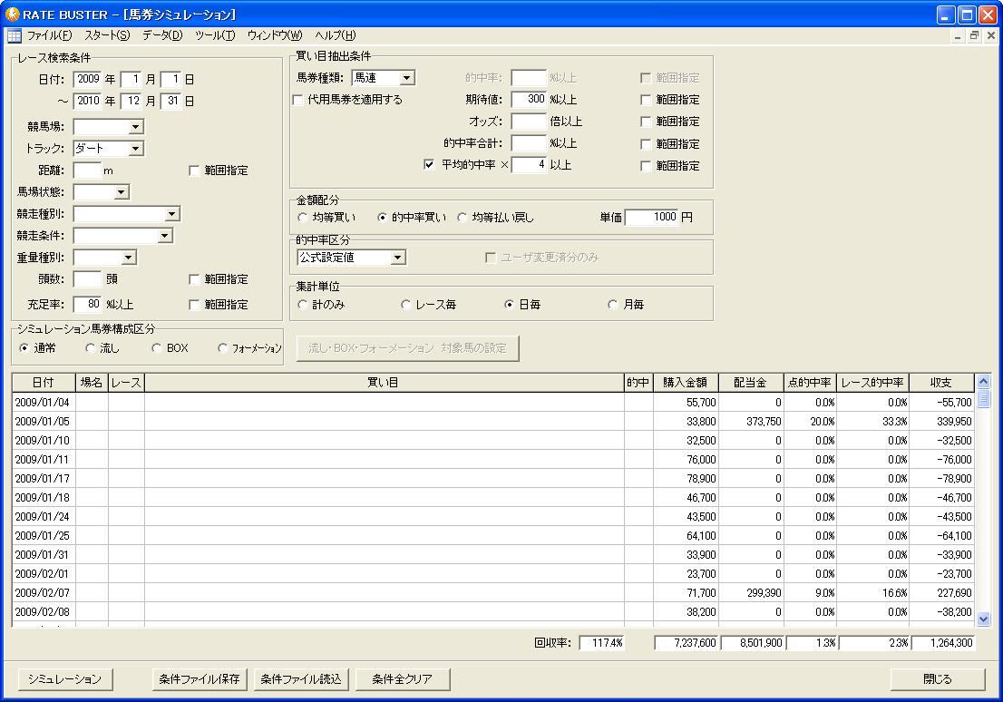Click the 単価 field showing 1000
This screenshot has height=702, width=1003.
click(651, 217)
